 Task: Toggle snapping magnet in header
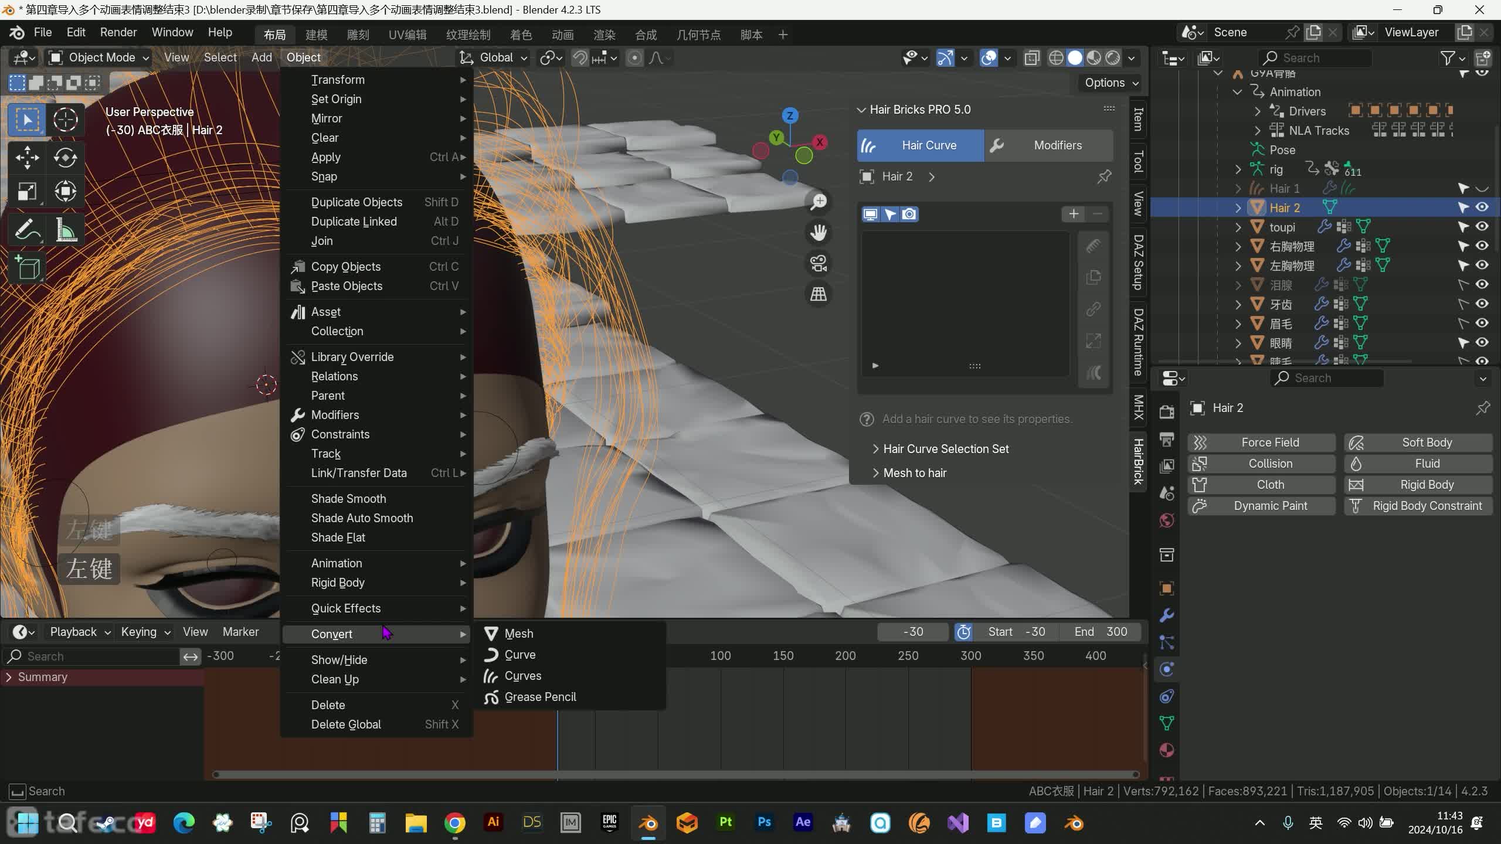[x=579, y=58]
